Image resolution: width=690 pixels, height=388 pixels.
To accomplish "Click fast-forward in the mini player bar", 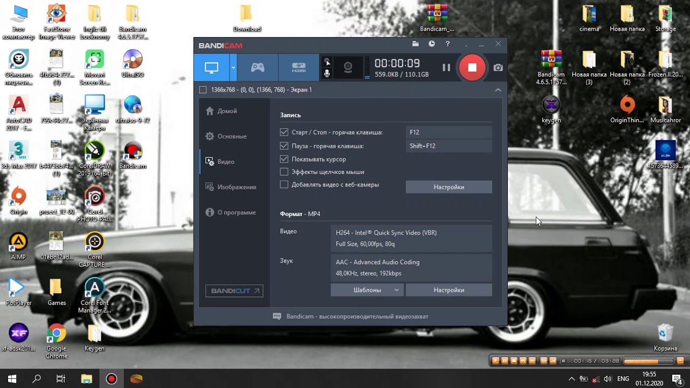I will 532,361.
